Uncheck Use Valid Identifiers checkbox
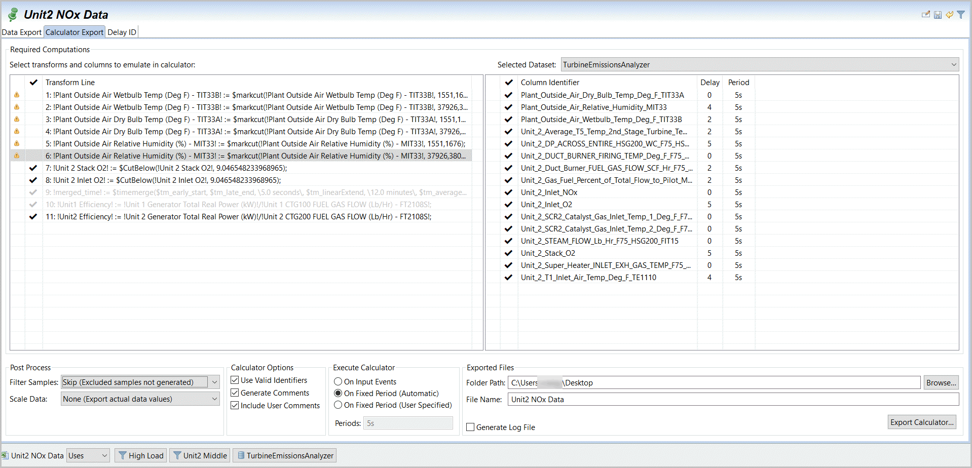Image resolution: width=972 pixels, height=468 pixels. point(235,380)
